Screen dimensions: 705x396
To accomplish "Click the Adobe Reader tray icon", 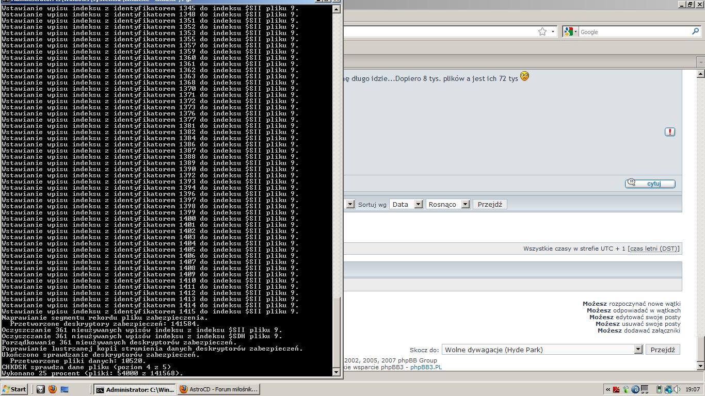I will coord(616,389).
